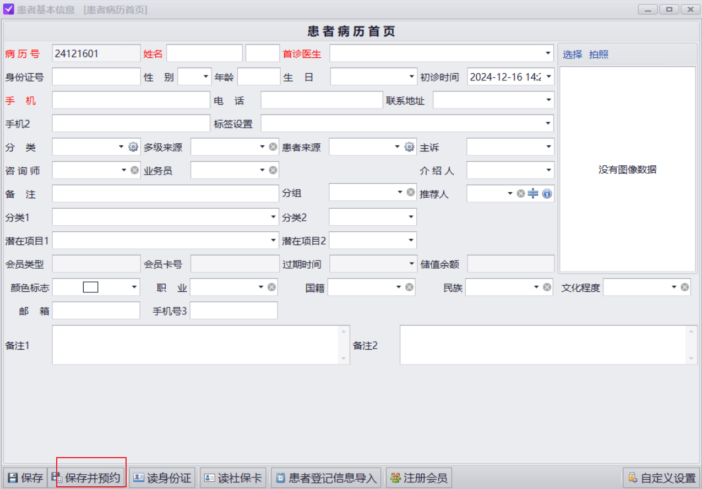Click the 患者登记信息导入 button
The image size is (702, 489).
pos(326,478)
